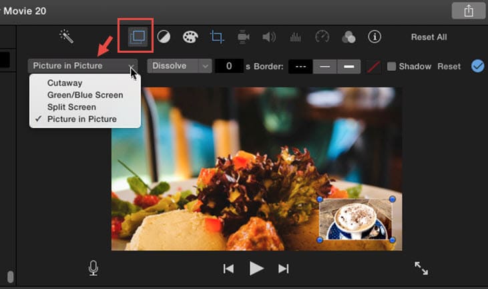
Task: Apply changes with the blue checkmark
Action: coord(477,66)
